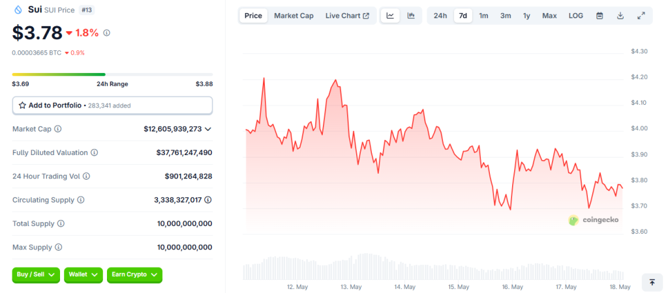The width and height of the screenshot is (668, 293).
Task: Click the scroll-to-top arrow button
Action: tap(652, 282)
